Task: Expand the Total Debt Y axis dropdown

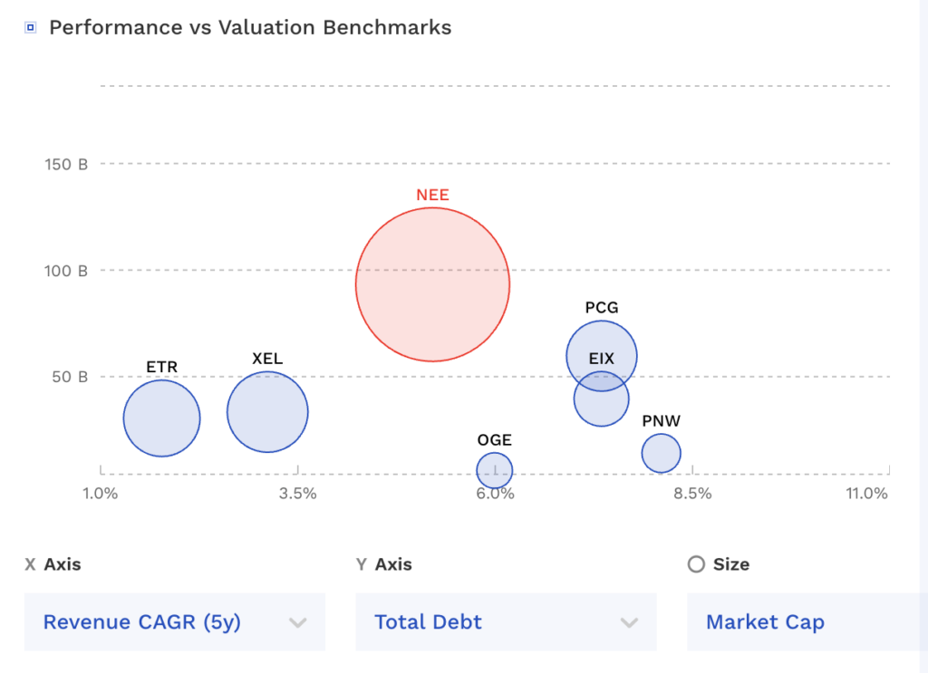Action: tap(506, 622)
